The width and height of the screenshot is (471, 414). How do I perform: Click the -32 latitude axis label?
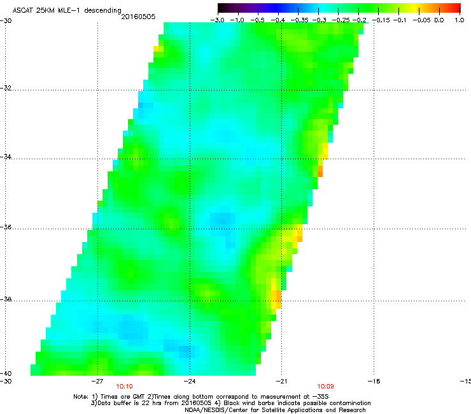6,89
